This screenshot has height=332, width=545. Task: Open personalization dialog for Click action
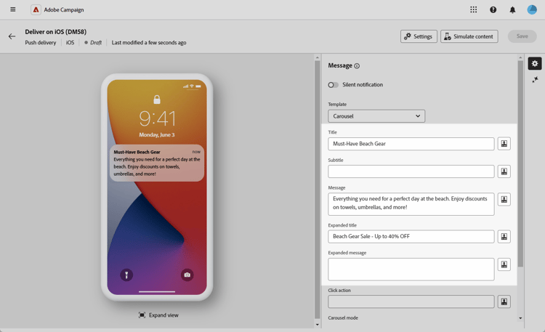pyautogui.click(x=504, y=301)
